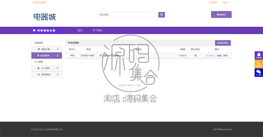Screen dimensions: 263x137
Task: Click the 默认地址 column header
Action: tap(195, 49)
